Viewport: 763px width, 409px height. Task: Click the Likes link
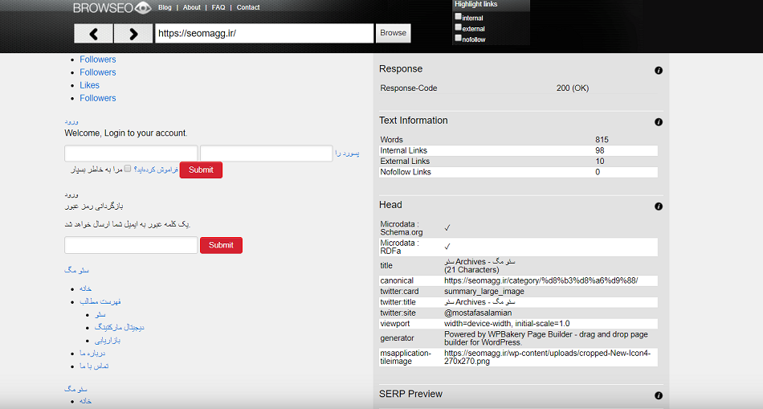pos(90,85)
